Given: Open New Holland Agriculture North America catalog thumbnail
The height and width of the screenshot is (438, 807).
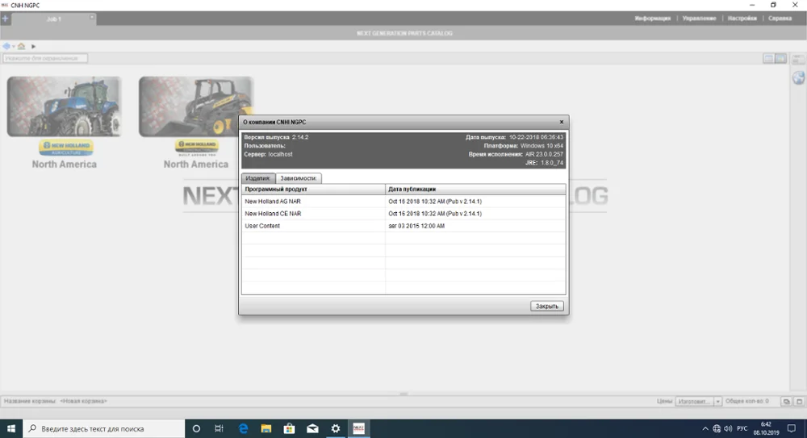Looking at the screenshot, I should 64,106.
